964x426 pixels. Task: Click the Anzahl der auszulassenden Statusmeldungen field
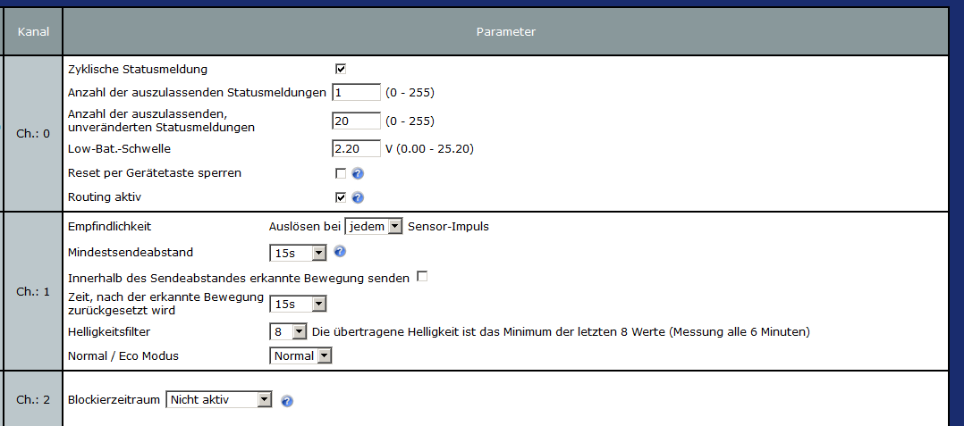point(356,93)
